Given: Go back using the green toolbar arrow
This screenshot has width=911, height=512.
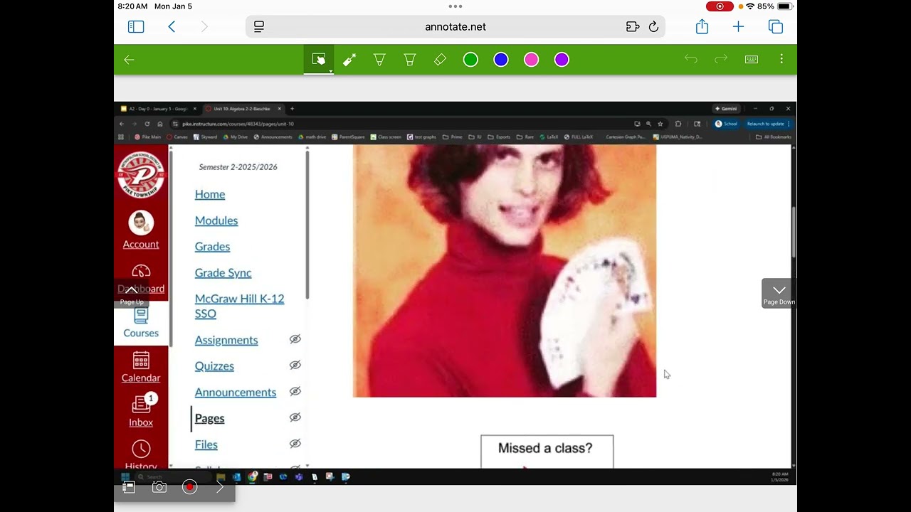Looking at the screenshot, I should [x=129, y=60].
